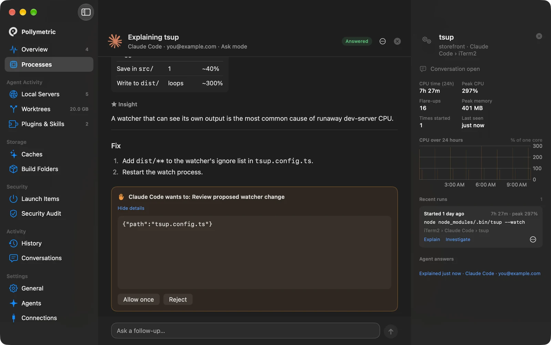Click the Worktrees 20.0 GB size badge

(x=79, y=109)
